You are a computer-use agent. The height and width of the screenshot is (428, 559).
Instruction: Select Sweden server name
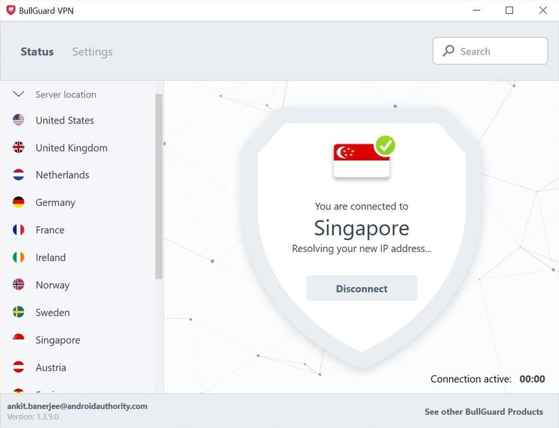click(x=53, y=312)
